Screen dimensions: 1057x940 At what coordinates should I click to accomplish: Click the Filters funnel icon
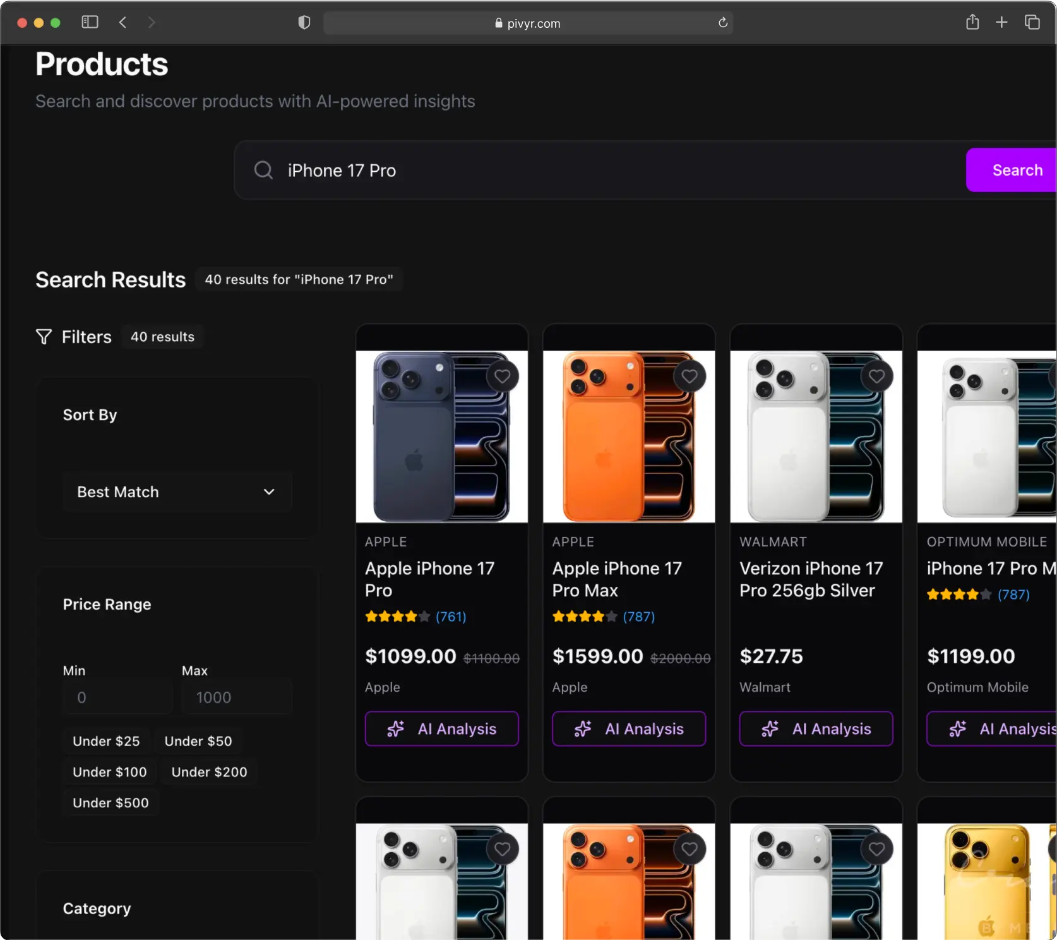coord(44,337)
